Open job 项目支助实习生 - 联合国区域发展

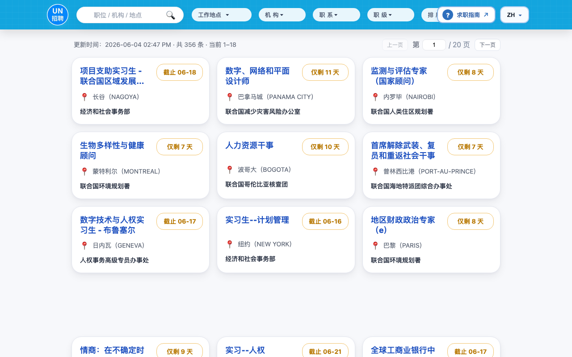point(112,76)
